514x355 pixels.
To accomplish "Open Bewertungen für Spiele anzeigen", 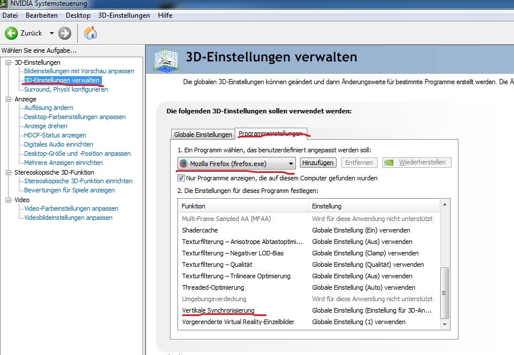I will pyautogui.click(x=69, y=191).
